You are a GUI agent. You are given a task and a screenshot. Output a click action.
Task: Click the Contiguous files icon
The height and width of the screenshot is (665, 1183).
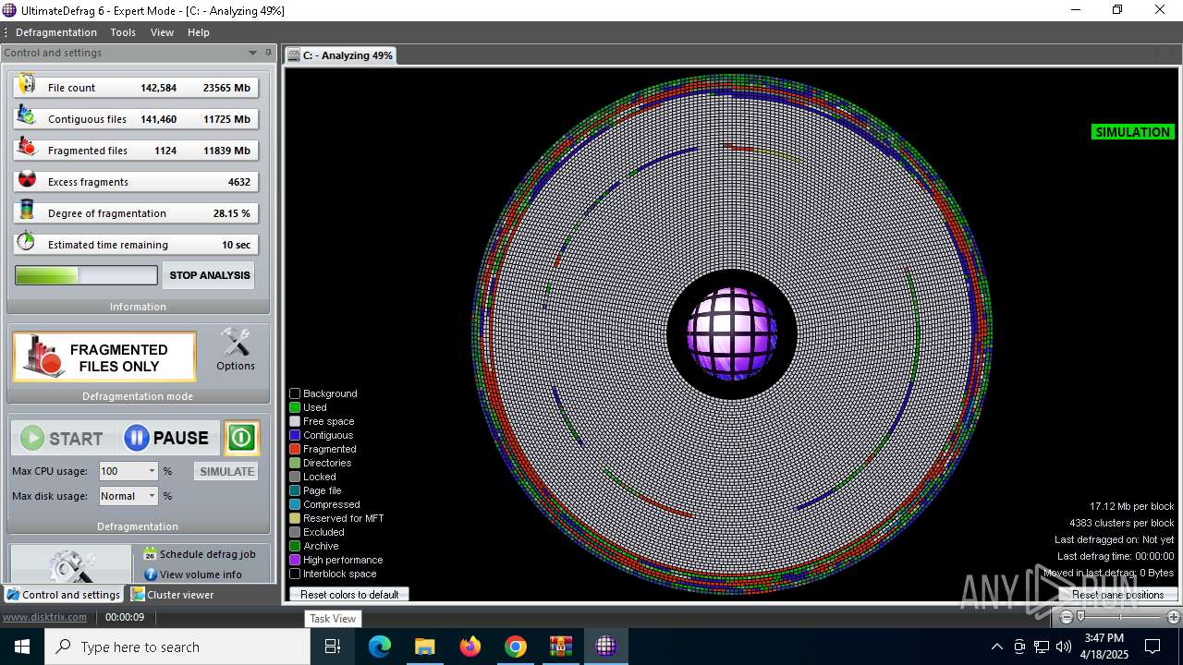[x=26, y=117]
